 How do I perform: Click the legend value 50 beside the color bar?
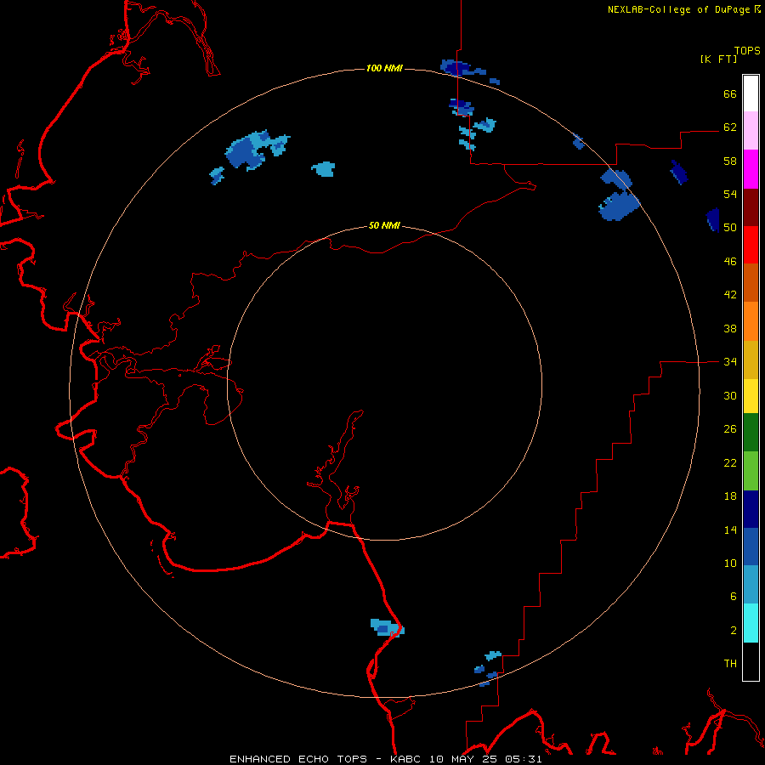click(x=730, y=228)
